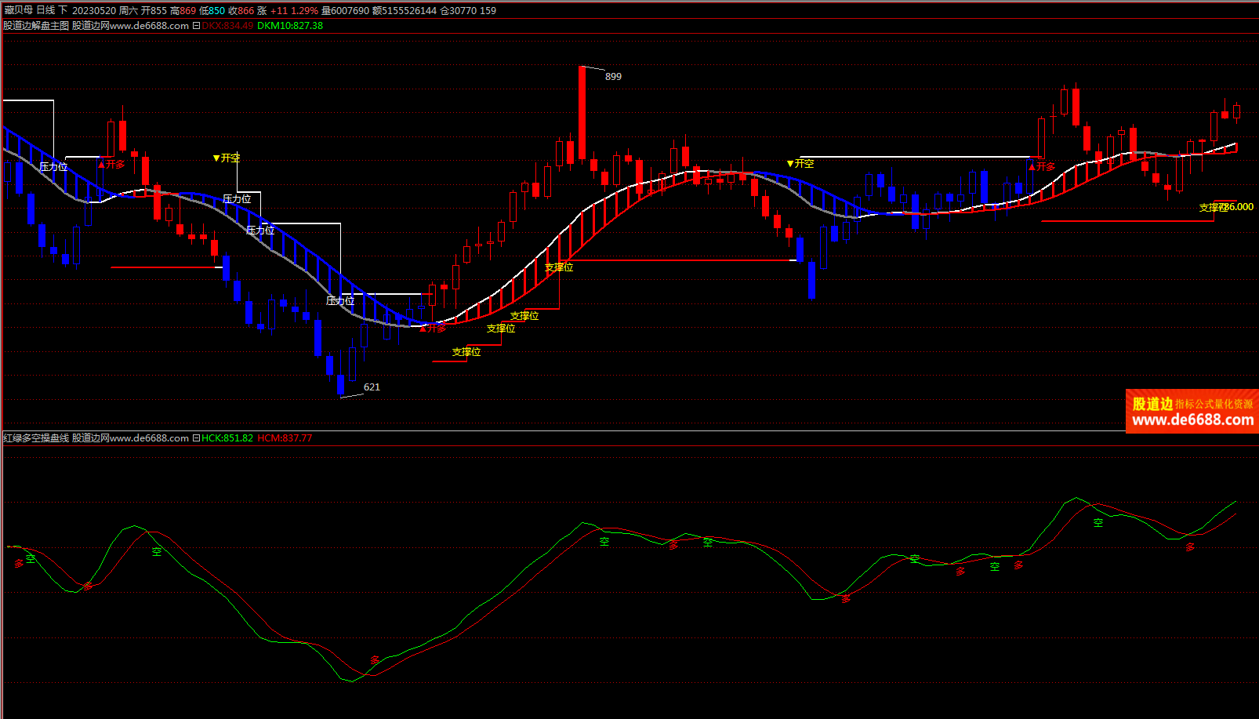Click the stock name 藏贝母
The width and height of the screenshot is (1259, 719).
click(19, 11)
